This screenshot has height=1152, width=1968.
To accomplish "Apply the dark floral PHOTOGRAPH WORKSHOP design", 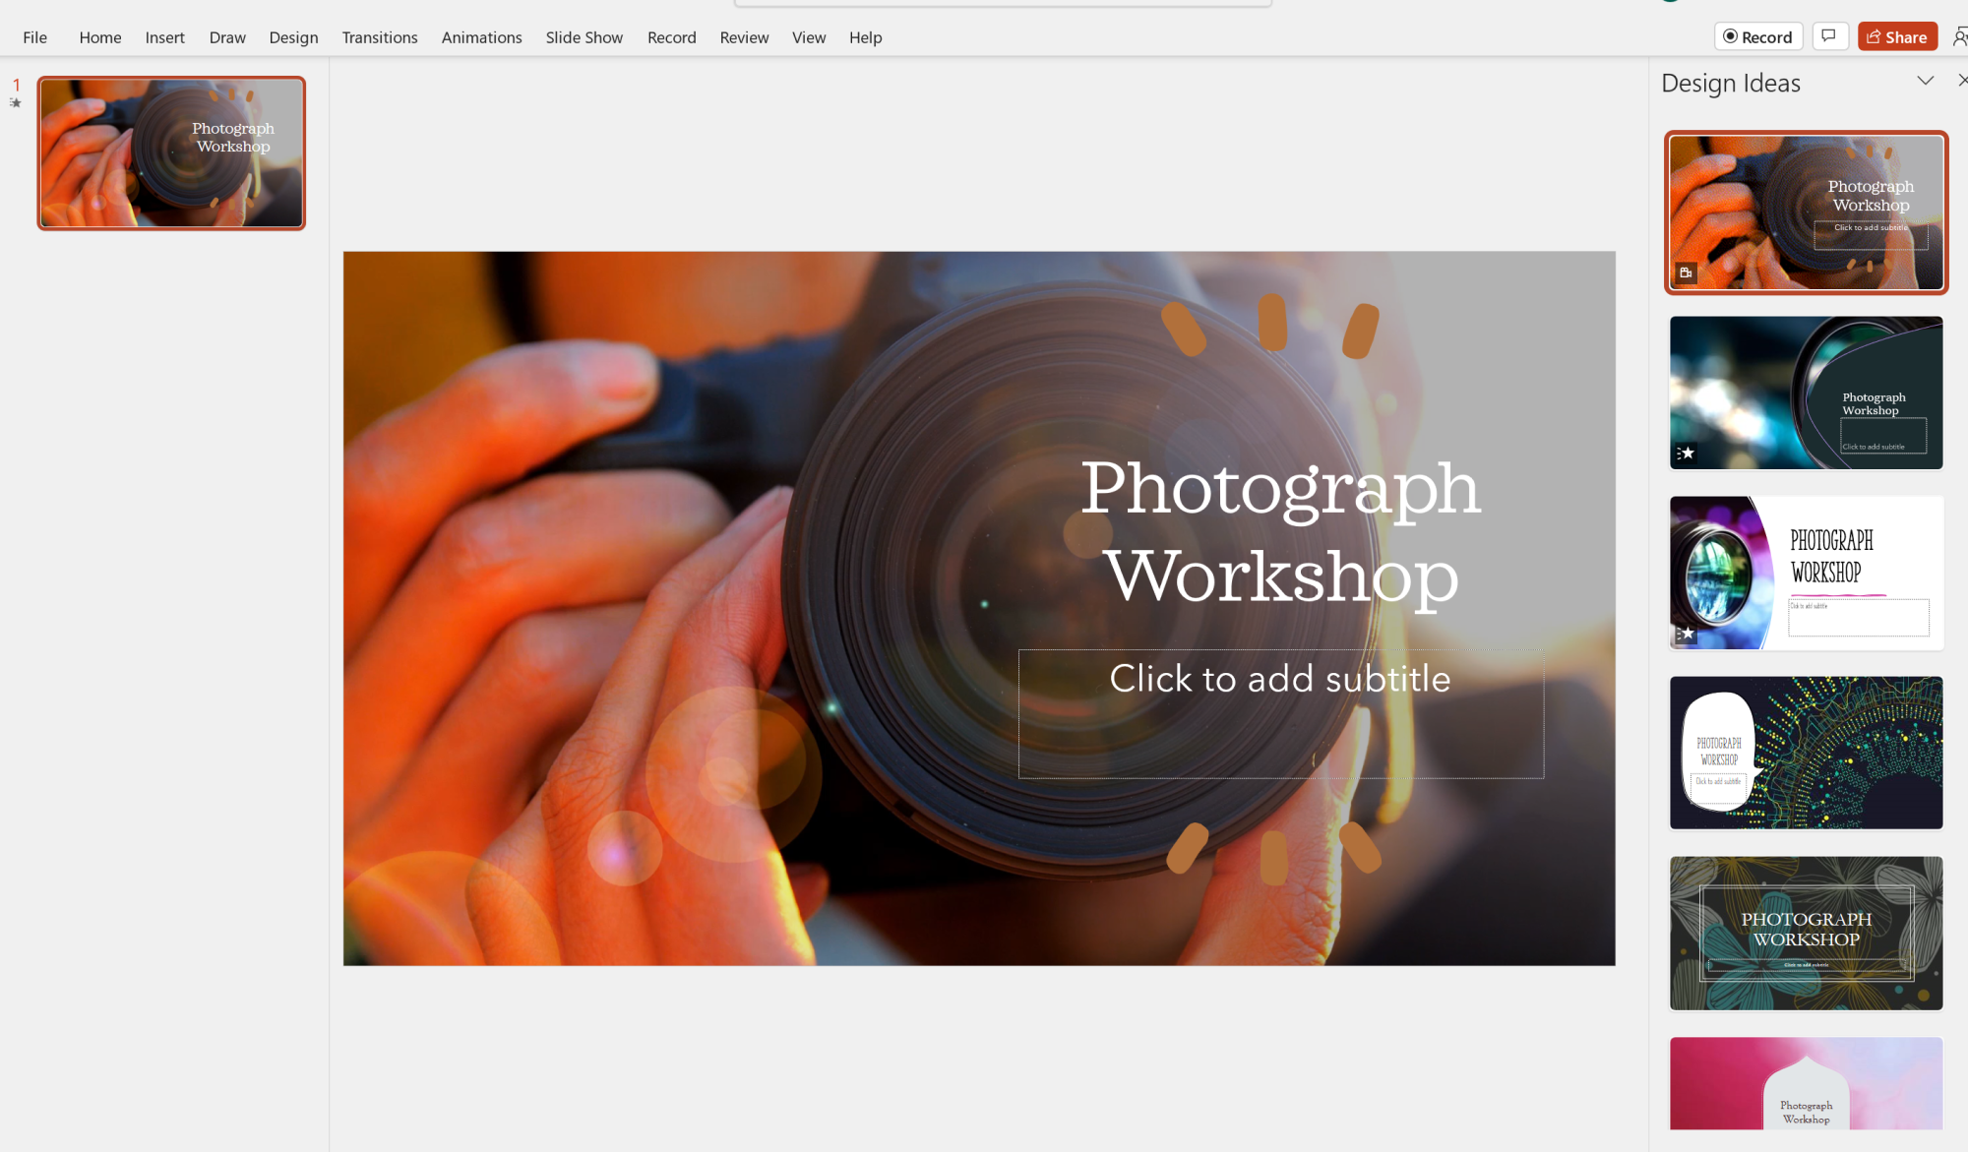I will tap(1806, 933).
